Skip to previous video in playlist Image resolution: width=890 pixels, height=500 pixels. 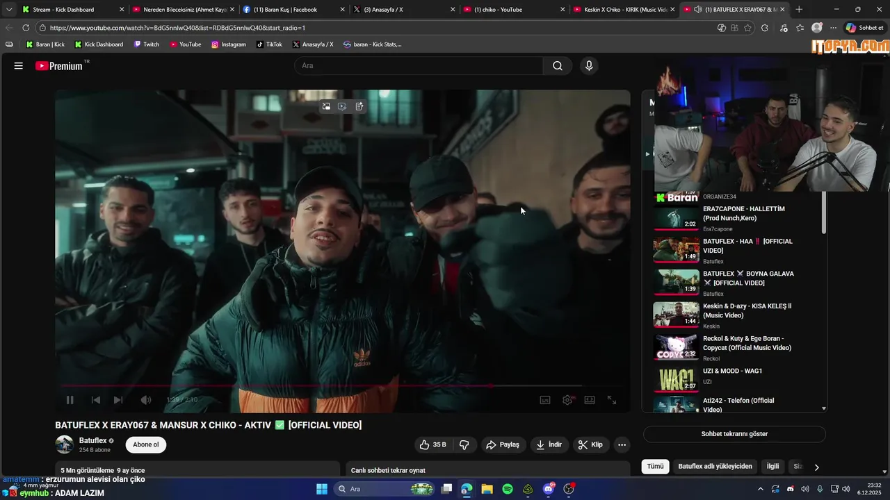96,400
